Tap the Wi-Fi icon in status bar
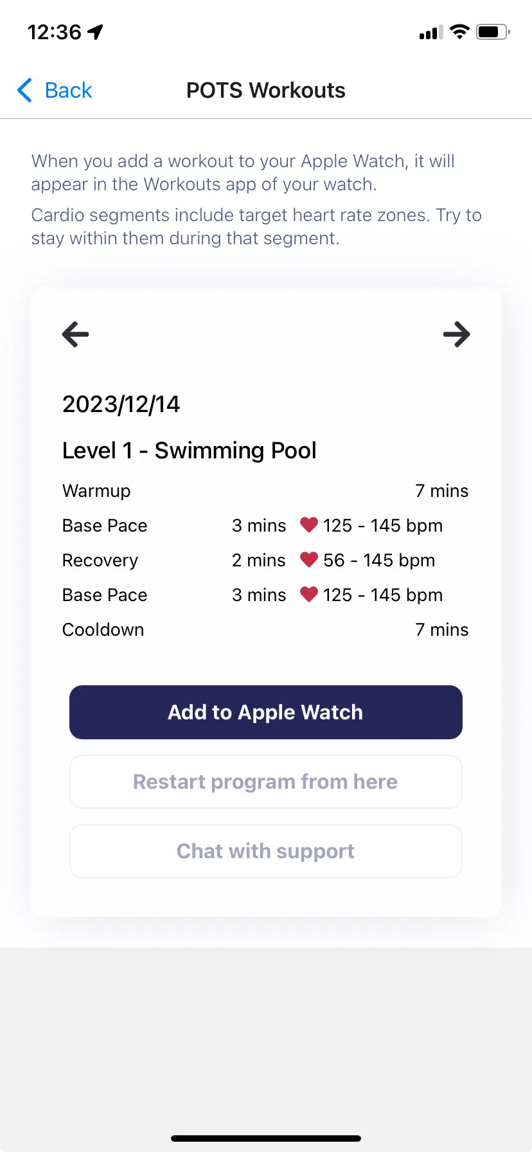Image resolution: width=532 pixels, height=1152 pixels. pyautogui.click(x=459, y=32)
